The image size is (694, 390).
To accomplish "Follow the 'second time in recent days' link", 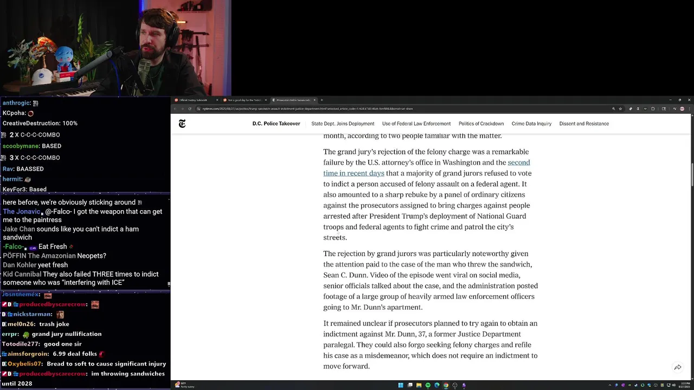I will coord(427,168).
